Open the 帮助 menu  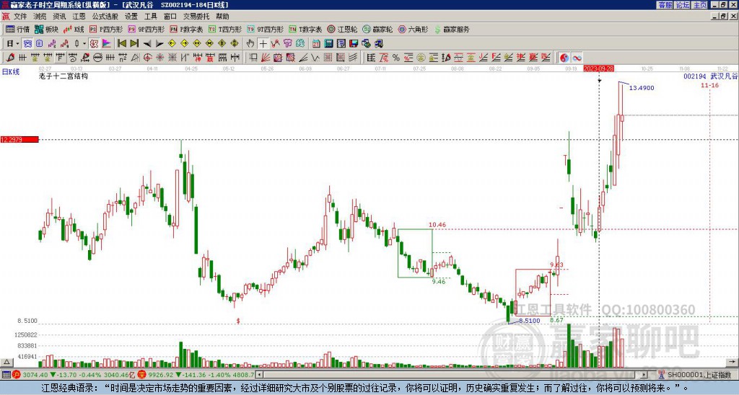pyautogui.click(x=222, y=17)
